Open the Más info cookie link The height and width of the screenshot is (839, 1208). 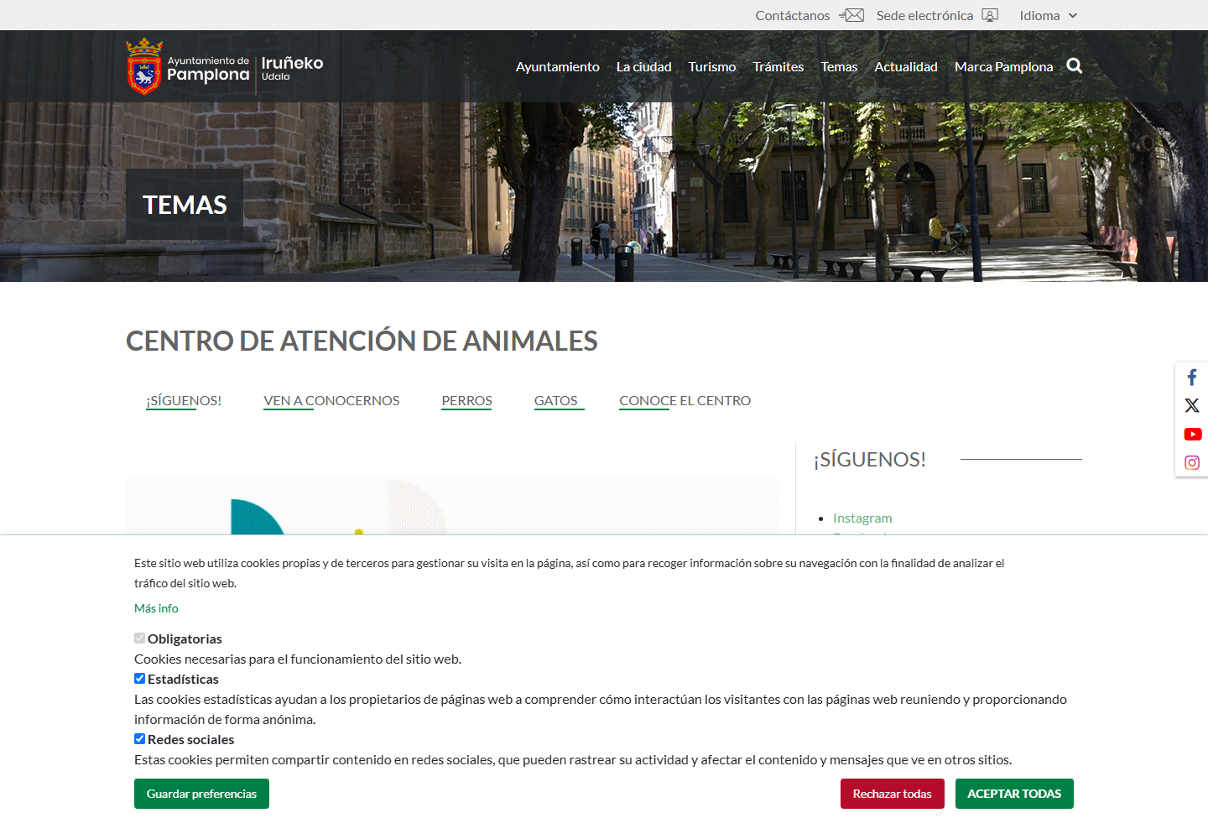click(156, 608)
